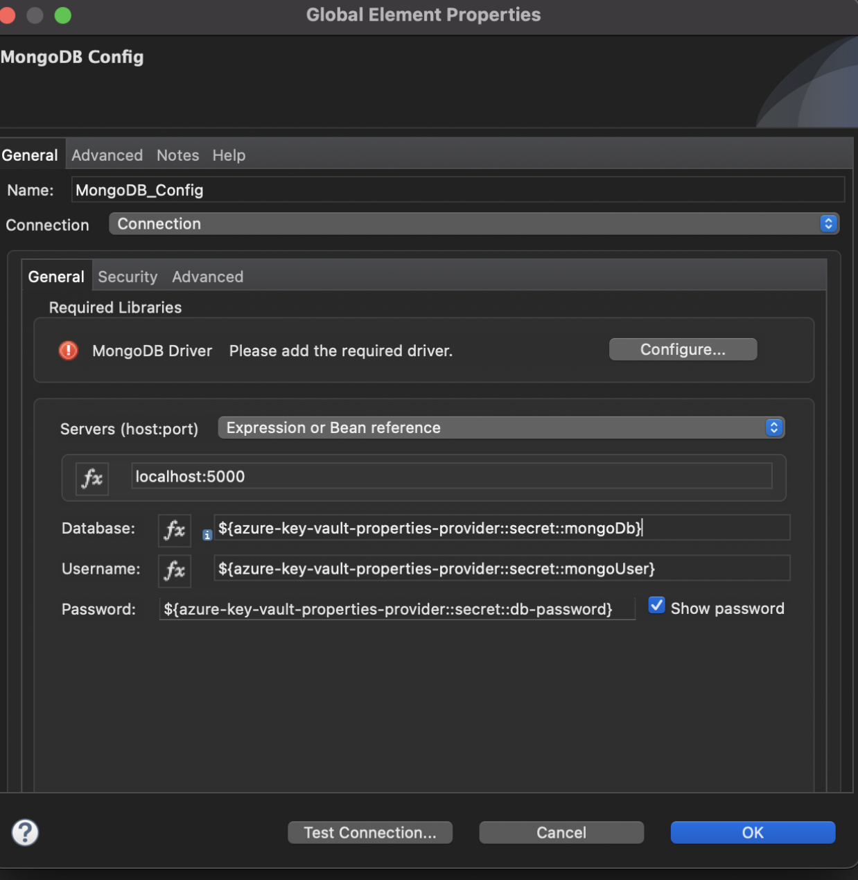Click the Password field with db-password secret

pyautogui.click(x=397, y=609)
